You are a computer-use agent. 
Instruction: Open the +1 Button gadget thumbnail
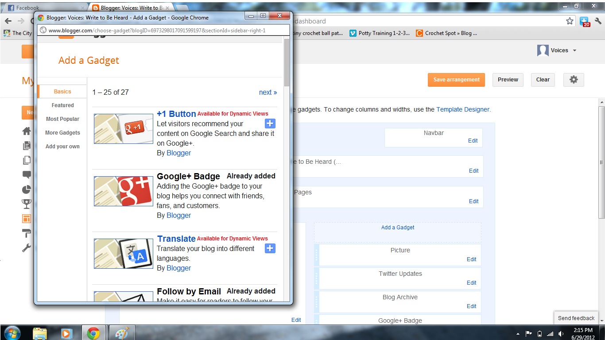124,129
